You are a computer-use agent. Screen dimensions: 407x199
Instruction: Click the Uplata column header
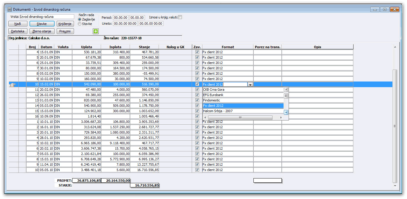86,47
